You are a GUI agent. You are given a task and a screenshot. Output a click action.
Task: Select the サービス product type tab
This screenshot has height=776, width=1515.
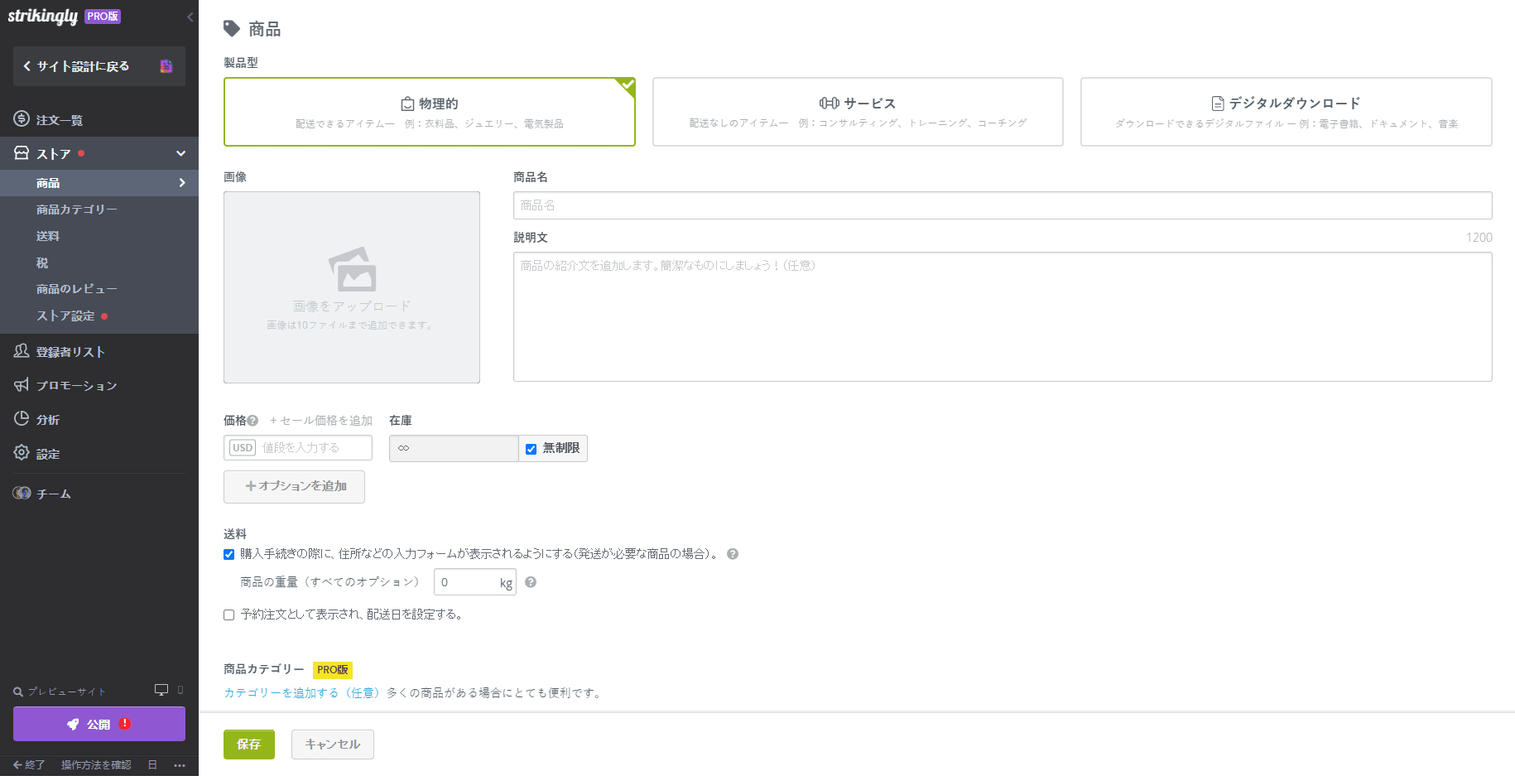[x=857, y=111]
